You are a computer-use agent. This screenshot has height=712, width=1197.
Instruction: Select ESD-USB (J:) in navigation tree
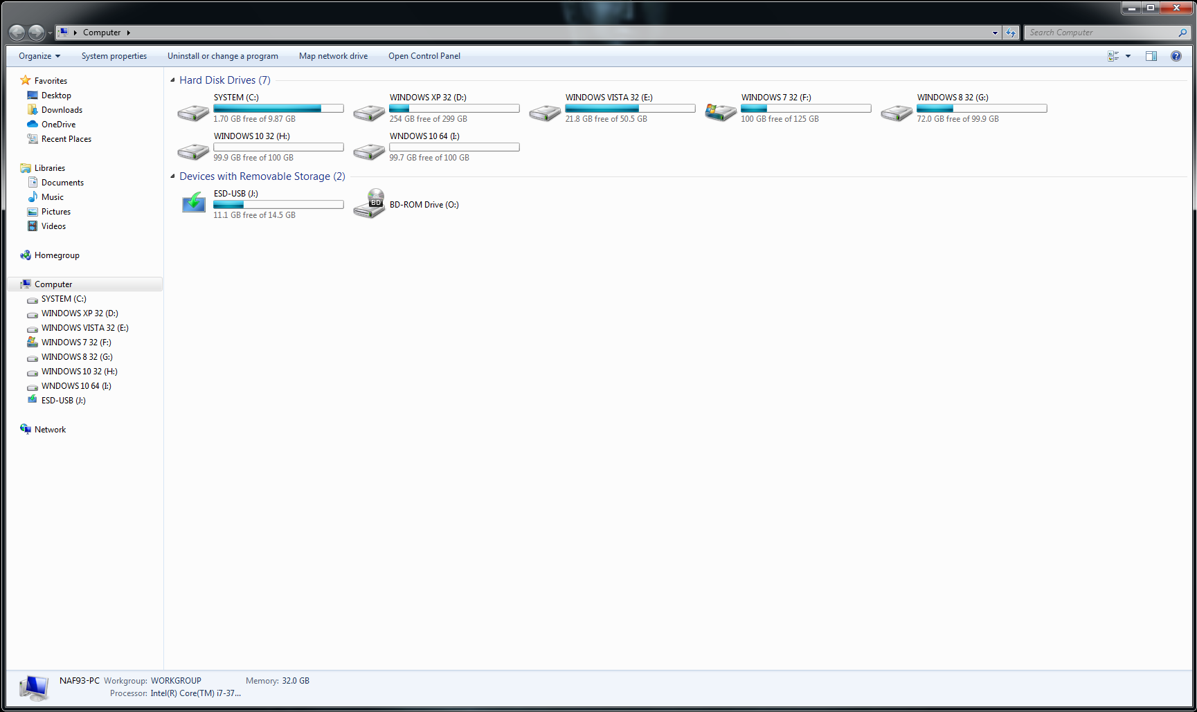(x=63, y=401)
